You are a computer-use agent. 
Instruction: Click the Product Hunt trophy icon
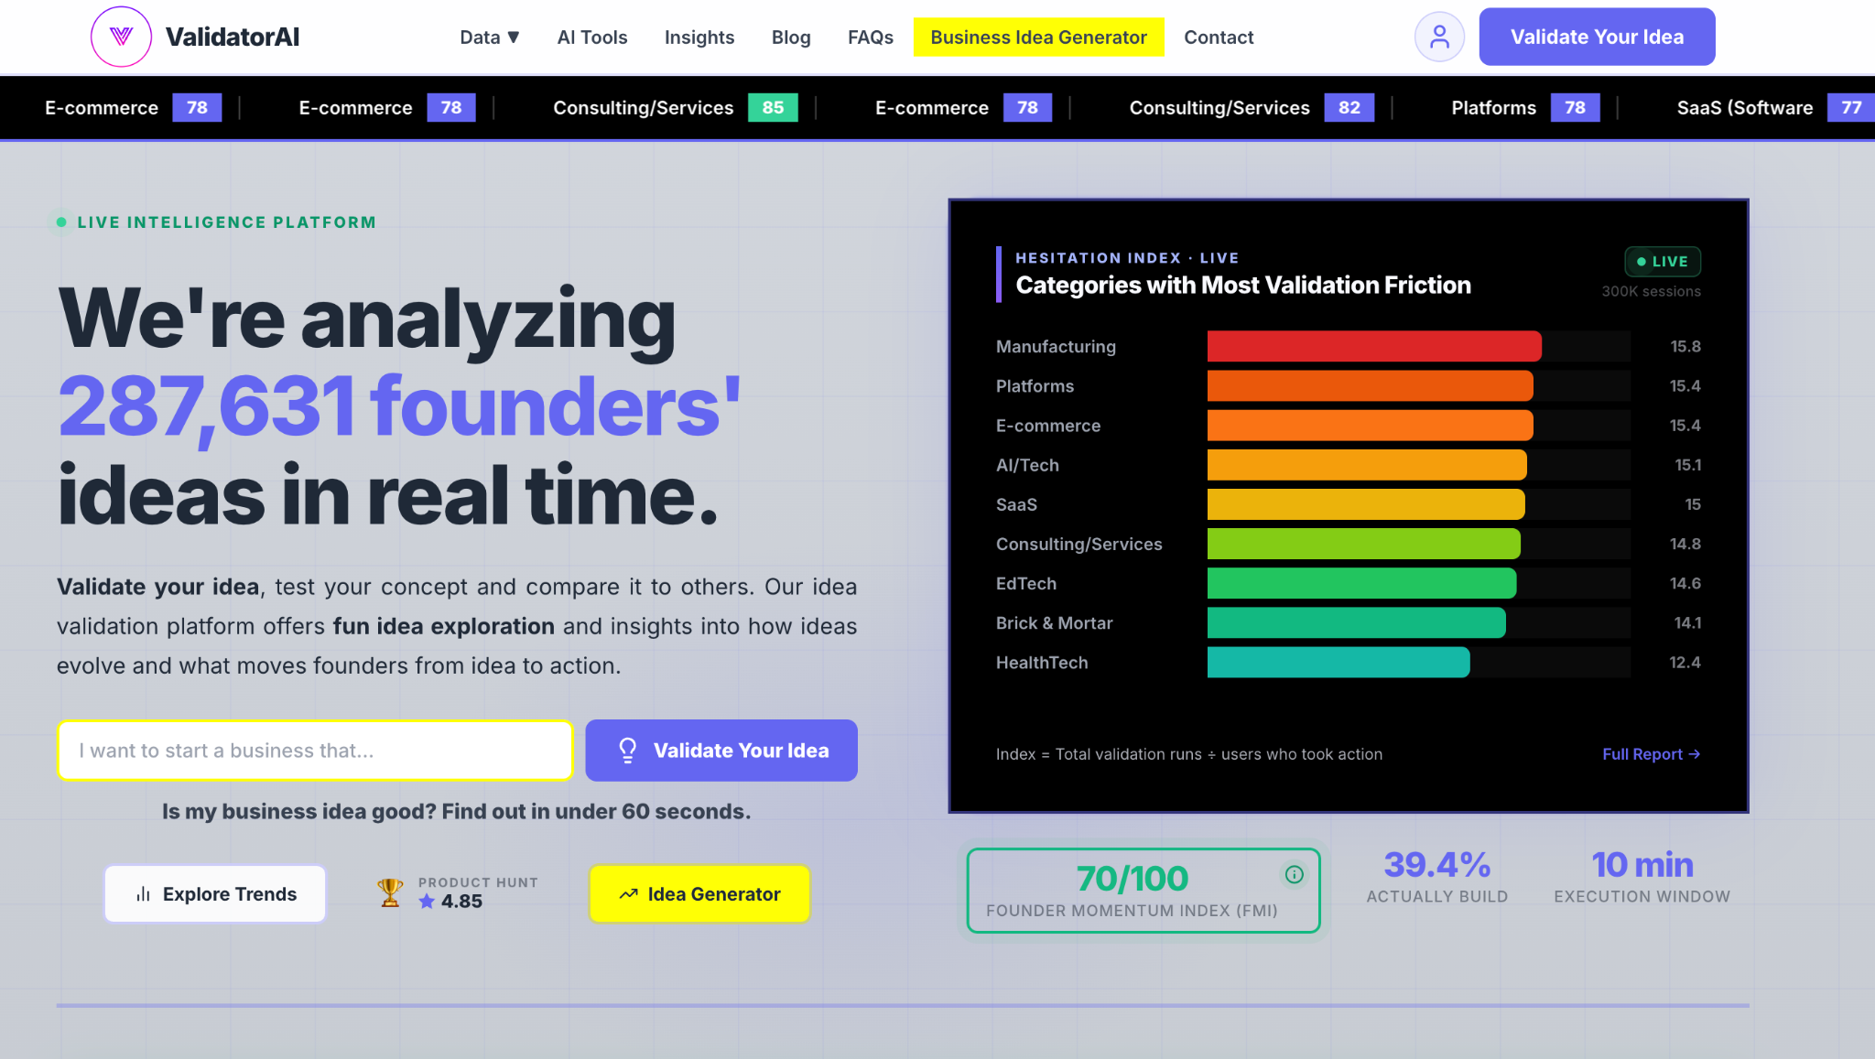[x=390, y=892]
